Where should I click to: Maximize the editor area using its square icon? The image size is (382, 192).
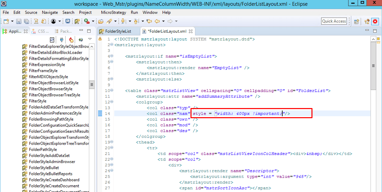pyautogui.click(x=375, y=31)
